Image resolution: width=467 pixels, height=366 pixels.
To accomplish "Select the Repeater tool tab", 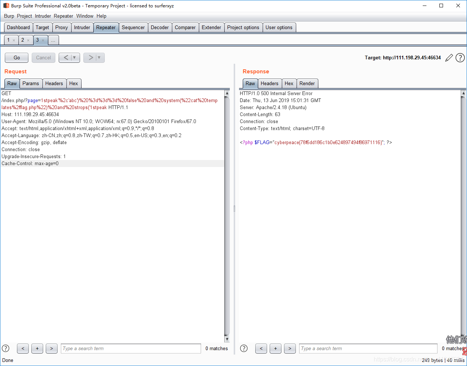I will (x=106, y=27).
